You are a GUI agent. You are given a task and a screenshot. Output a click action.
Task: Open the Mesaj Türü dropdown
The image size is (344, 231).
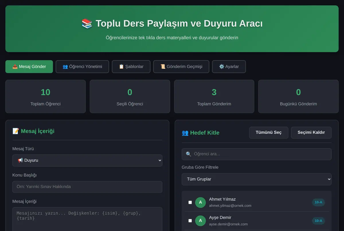(x=87, y=160)
